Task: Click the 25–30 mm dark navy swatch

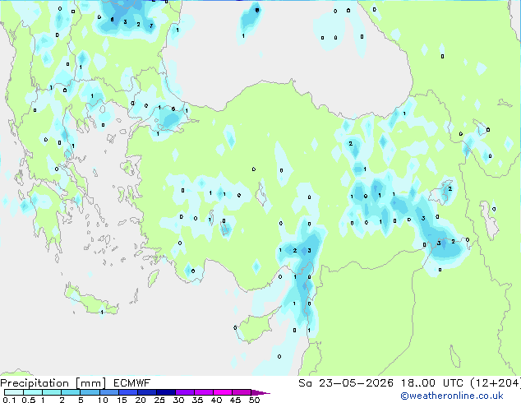Action: tap(166, 392)
